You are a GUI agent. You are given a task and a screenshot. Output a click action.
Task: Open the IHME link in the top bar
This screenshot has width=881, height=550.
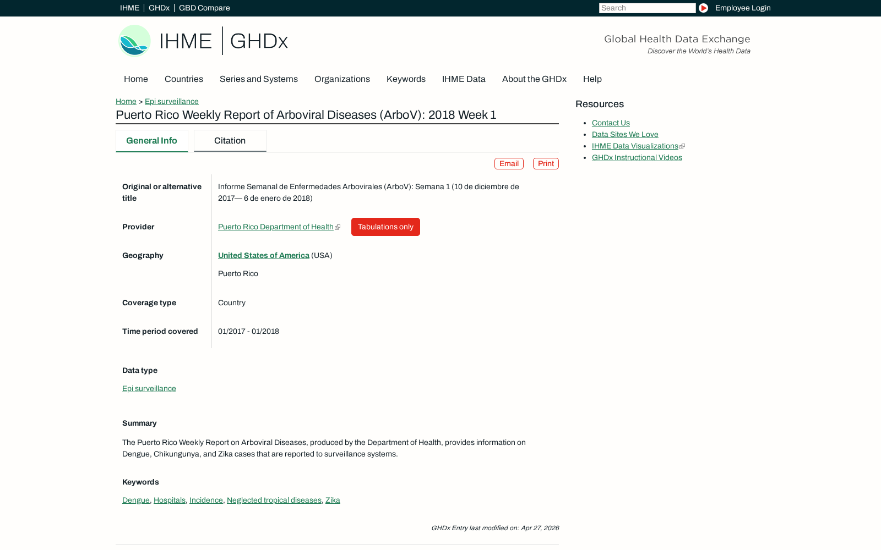click(129, 8)
